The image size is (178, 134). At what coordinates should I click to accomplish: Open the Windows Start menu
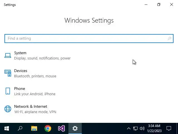(7, 128)
